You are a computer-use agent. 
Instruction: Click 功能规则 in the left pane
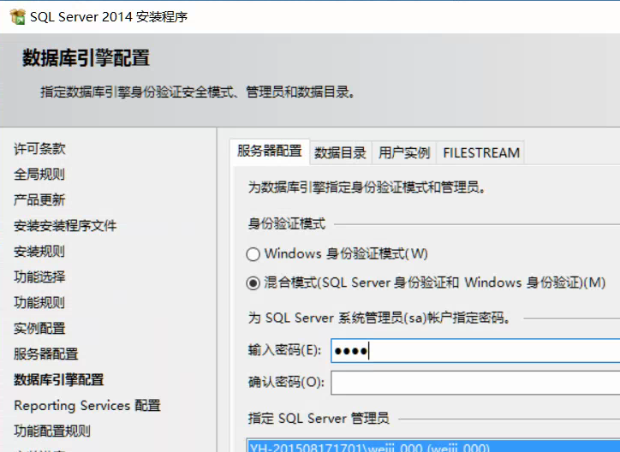39,303
